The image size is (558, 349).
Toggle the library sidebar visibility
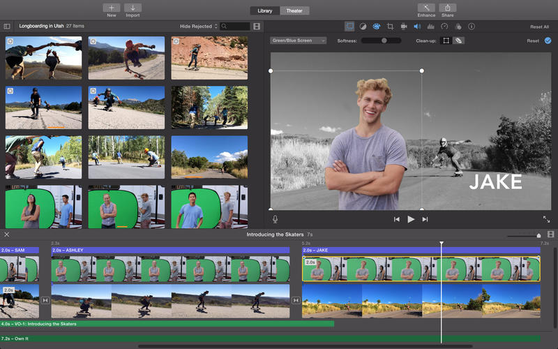(x=8, y=27)
